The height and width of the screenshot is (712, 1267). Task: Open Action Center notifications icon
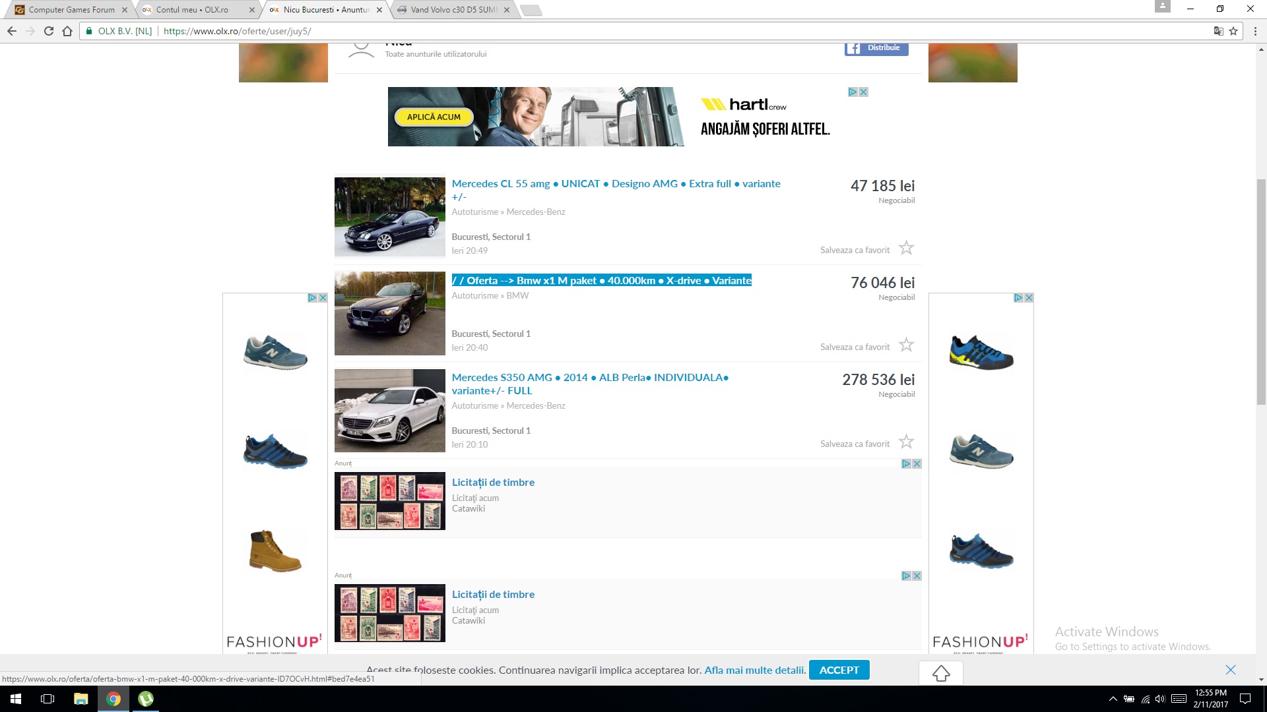pos(1245,699)
